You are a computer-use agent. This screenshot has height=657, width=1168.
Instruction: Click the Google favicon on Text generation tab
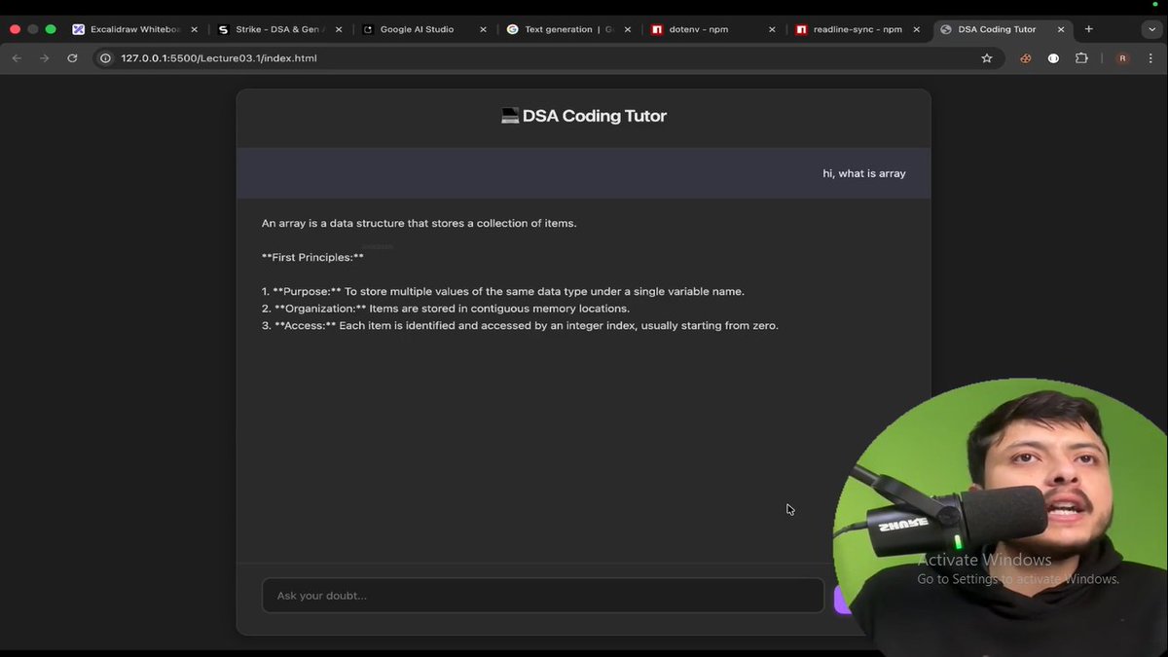(512, 29)
